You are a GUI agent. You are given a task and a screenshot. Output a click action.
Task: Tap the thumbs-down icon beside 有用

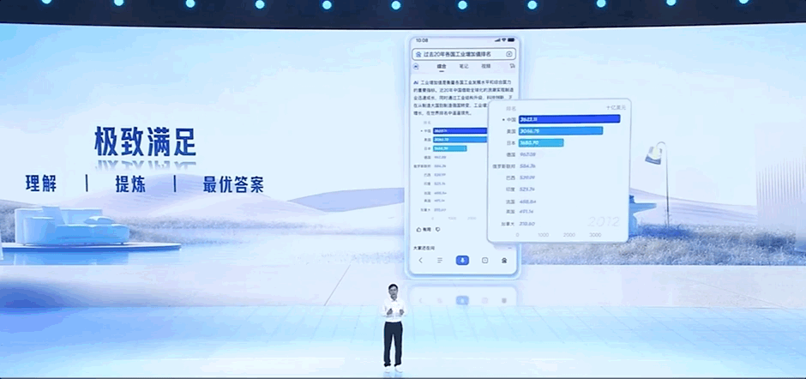[438, 229]
